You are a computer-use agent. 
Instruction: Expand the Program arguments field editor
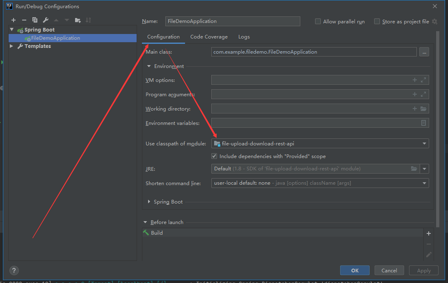[423, 95]
